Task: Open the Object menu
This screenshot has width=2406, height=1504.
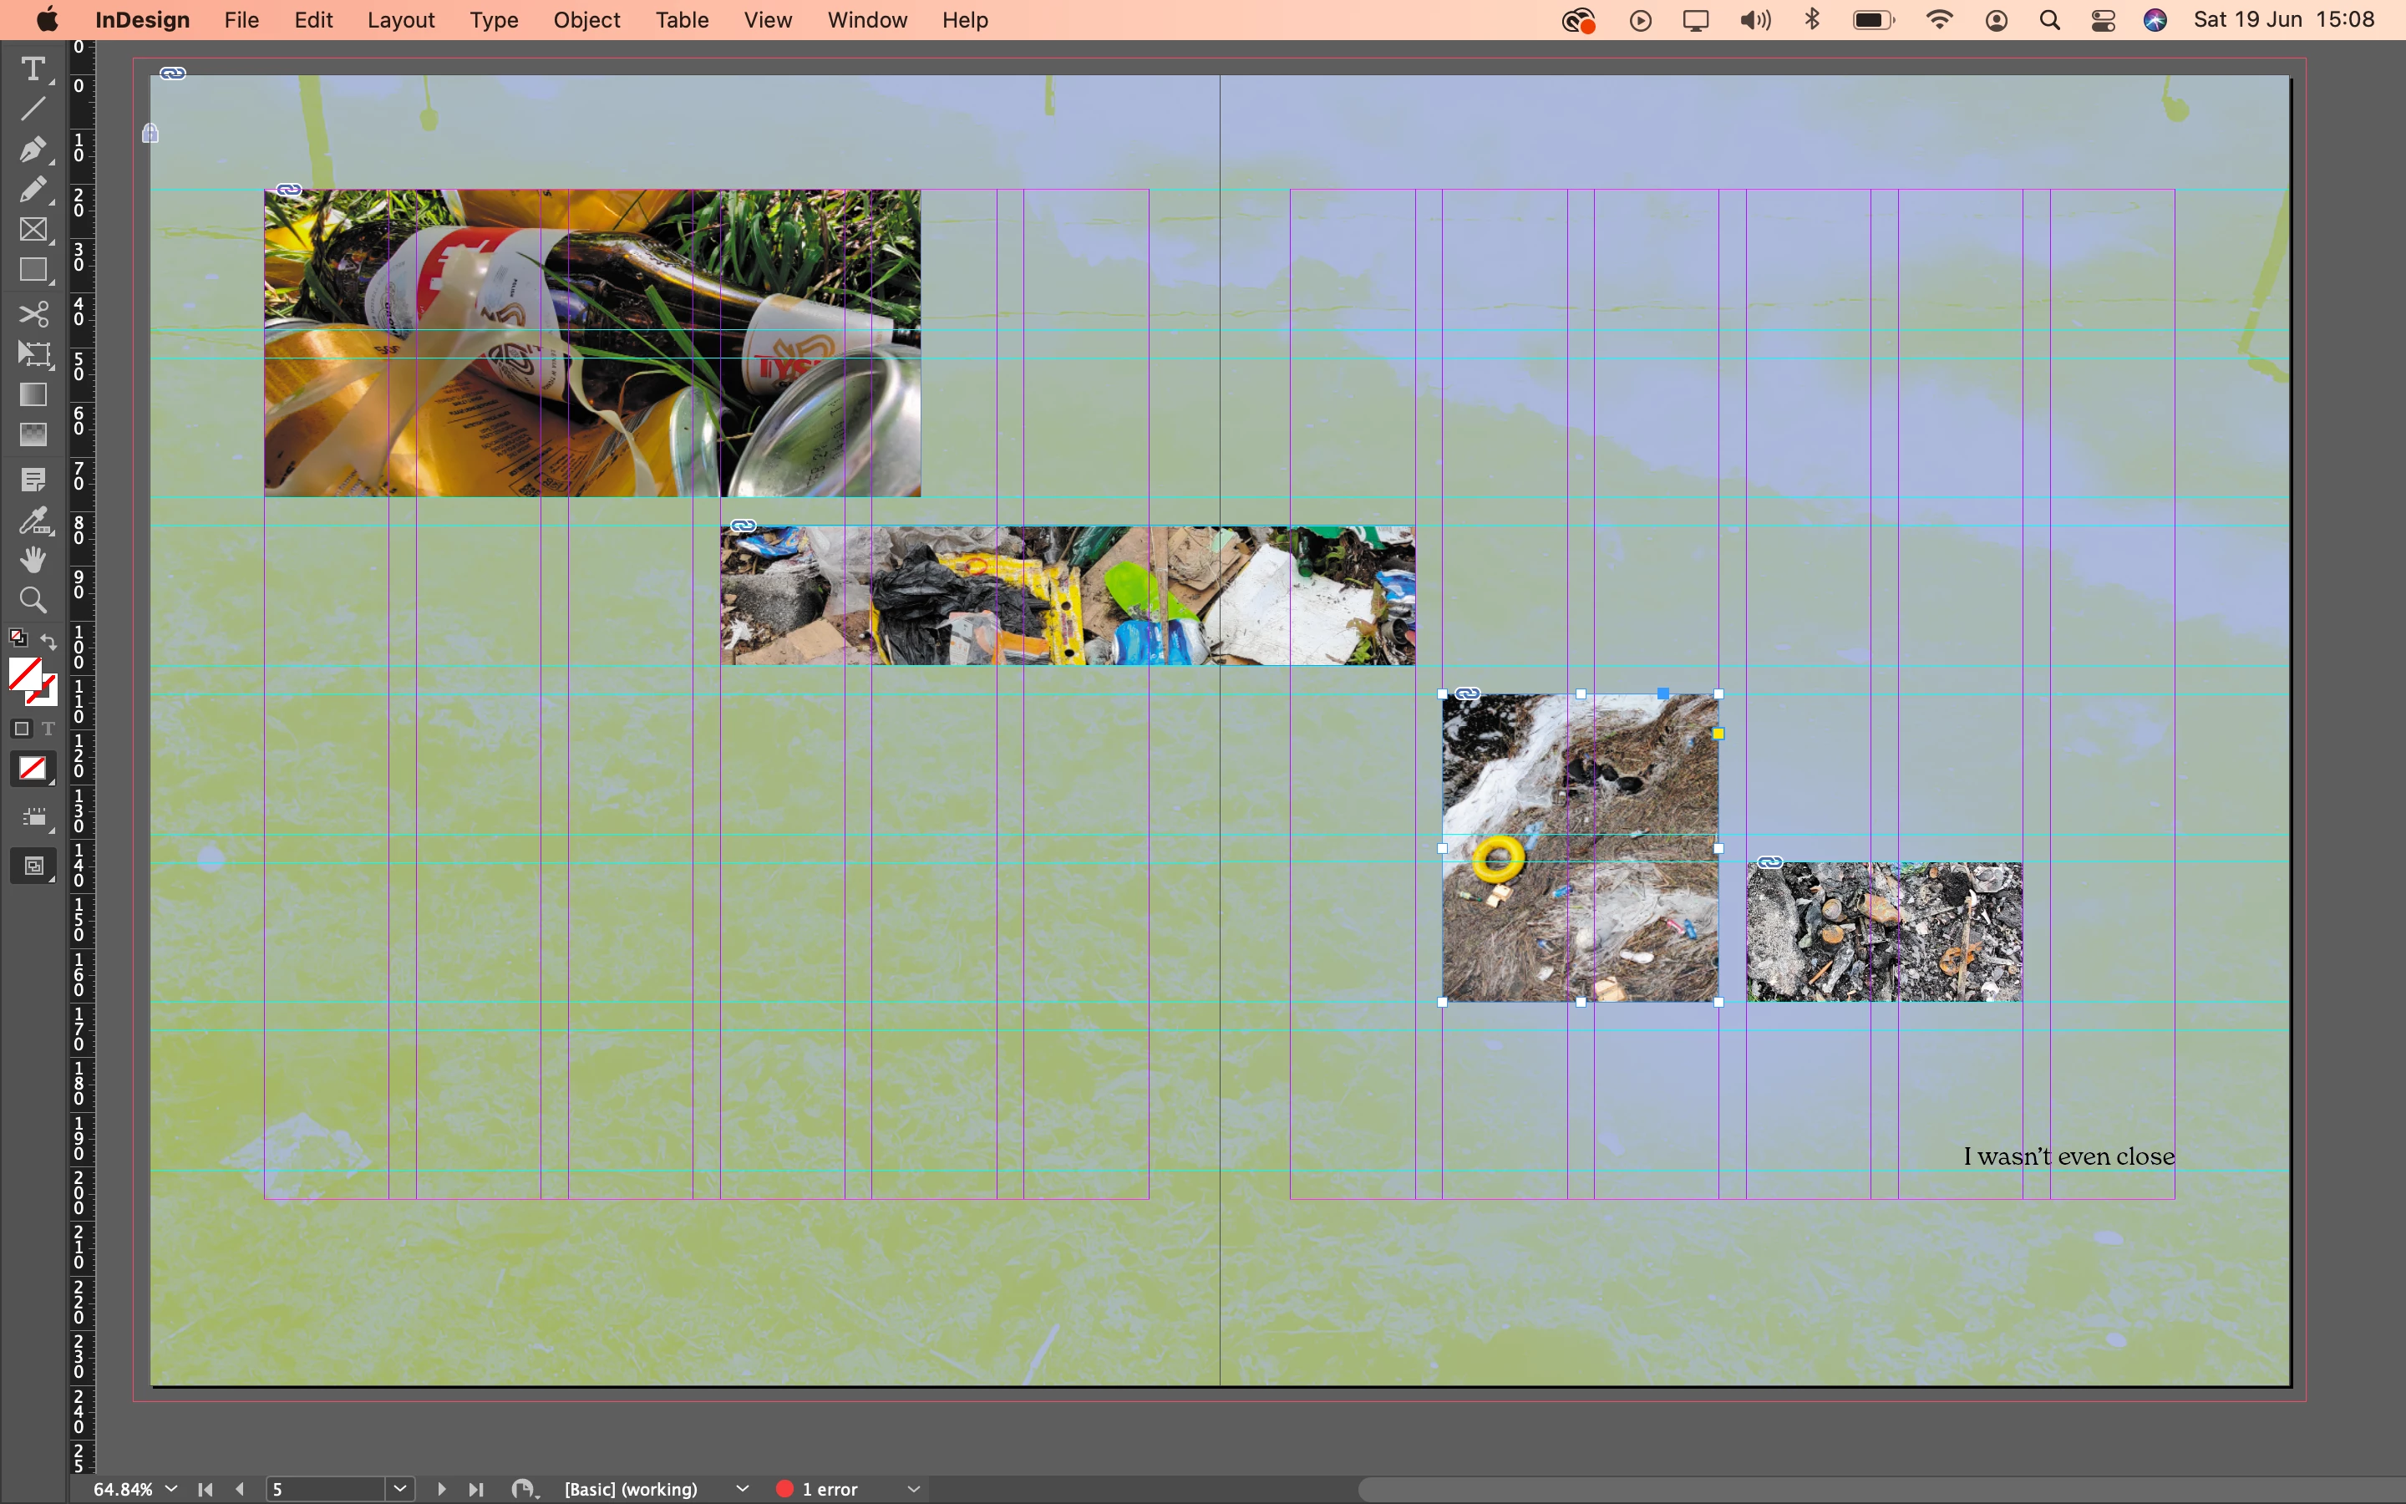Action: (x=586, y=20)
